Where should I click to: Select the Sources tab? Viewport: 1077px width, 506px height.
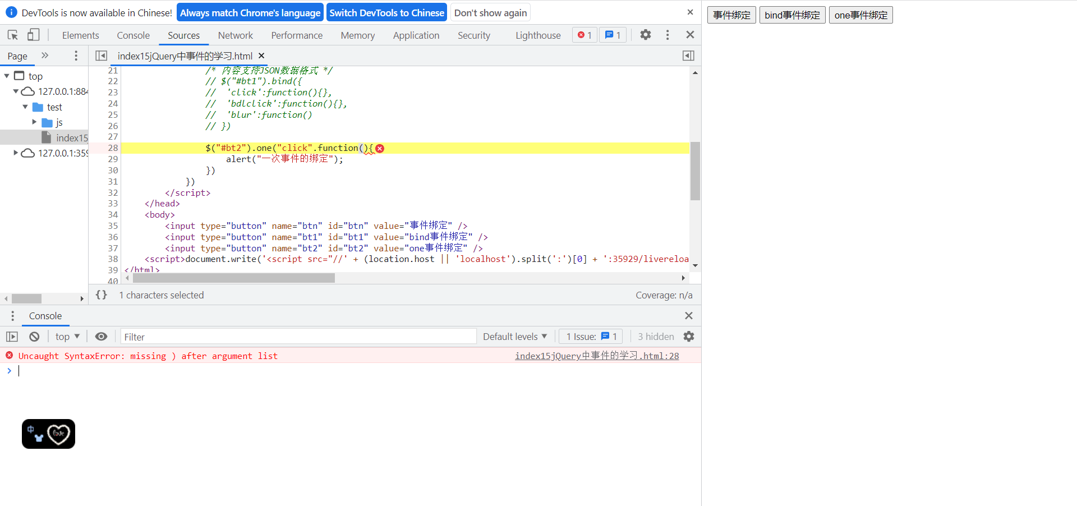tap(183, 35)
